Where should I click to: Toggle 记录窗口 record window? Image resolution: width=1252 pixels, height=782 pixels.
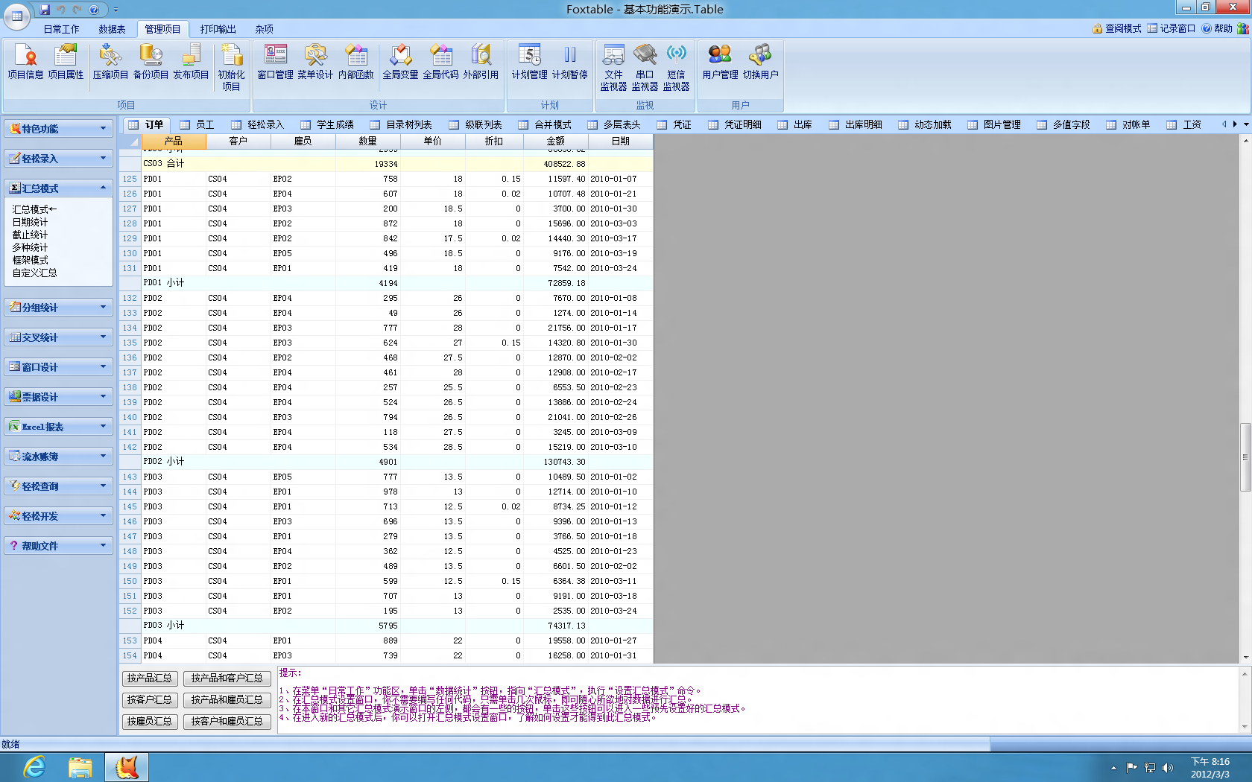(x=1171, y=28)
